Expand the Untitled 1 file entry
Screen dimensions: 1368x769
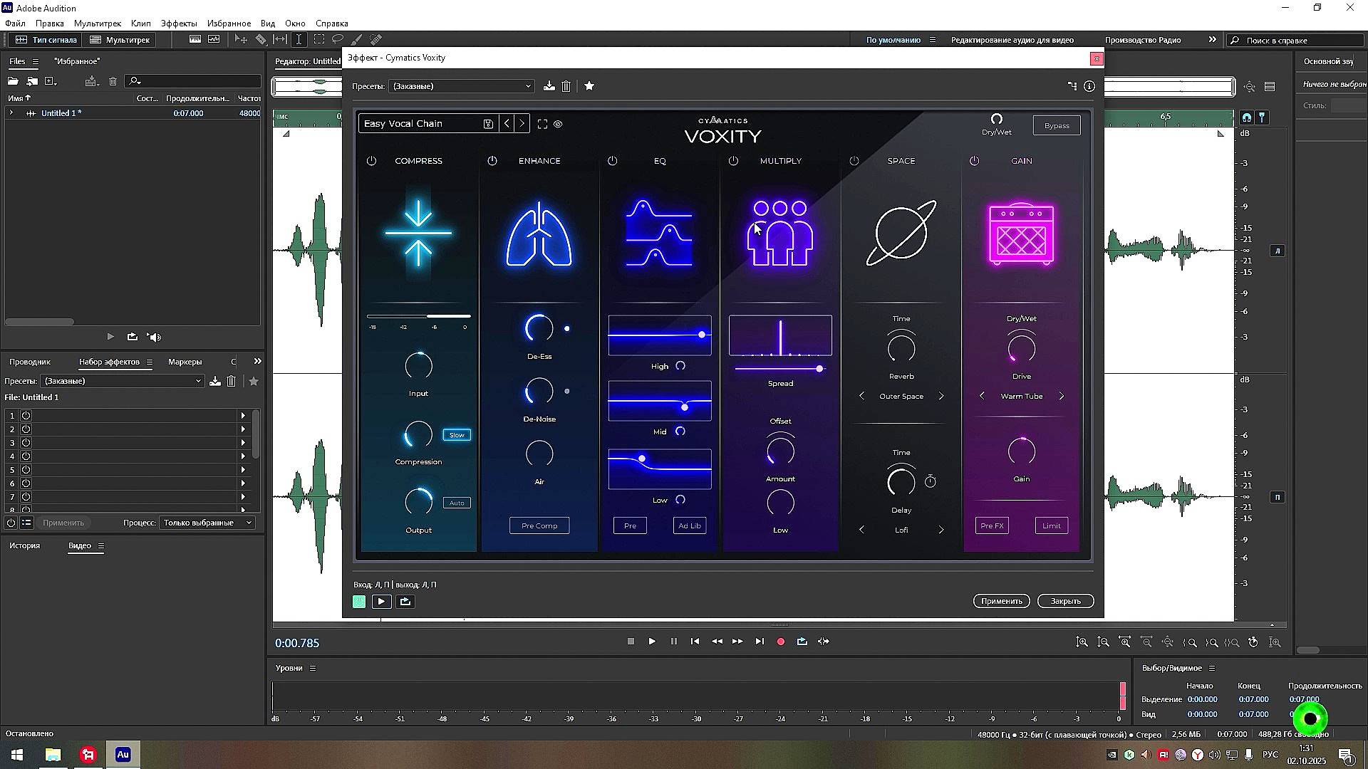11,113
